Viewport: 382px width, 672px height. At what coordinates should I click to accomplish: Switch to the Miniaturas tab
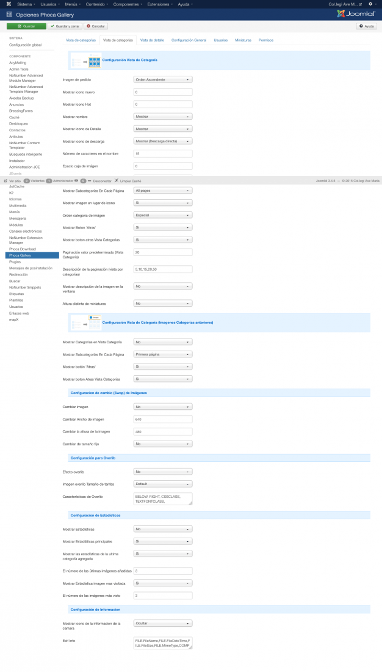(x=243, y=40)
